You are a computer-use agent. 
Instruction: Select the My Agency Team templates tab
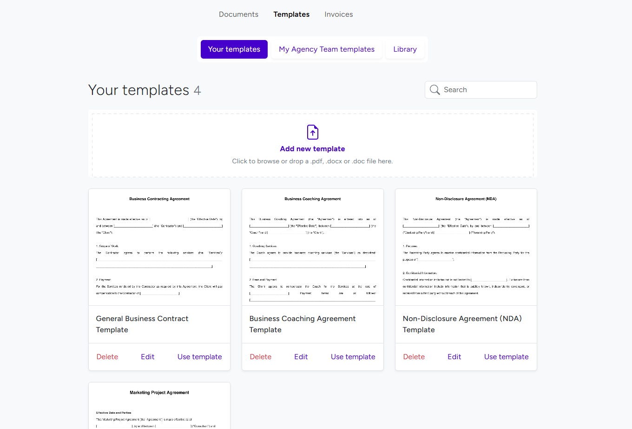pos(326,49)
